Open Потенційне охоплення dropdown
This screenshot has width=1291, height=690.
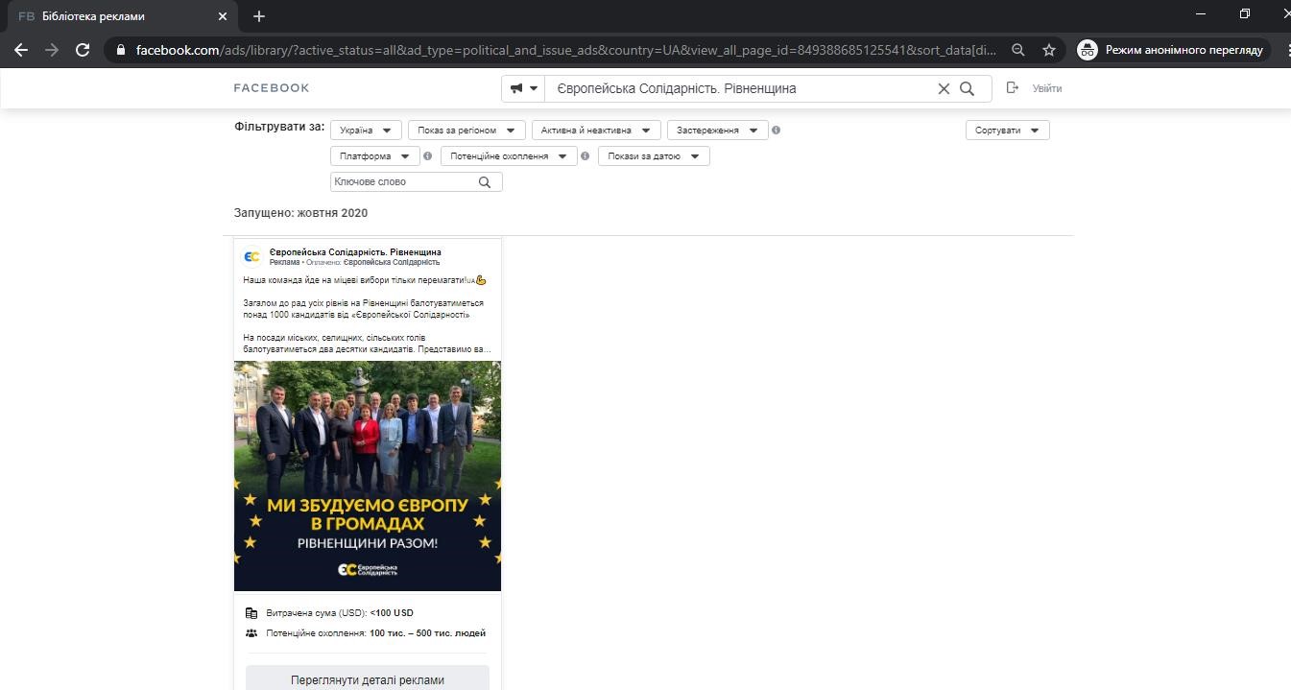point(509,155)
